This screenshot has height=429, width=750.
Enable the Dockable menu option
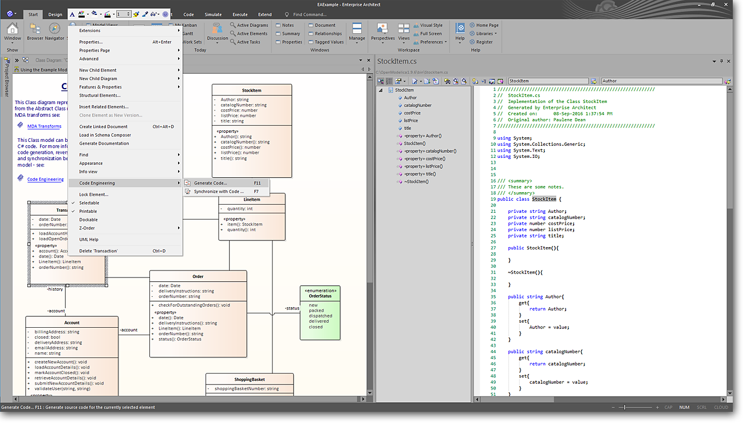[x=88, y=220]
